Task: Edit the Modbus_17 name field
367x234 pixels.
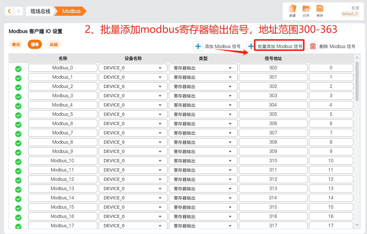Action: (x=63, y=225)
